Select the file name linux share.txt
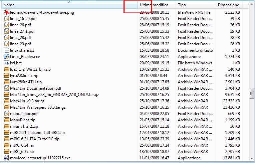 (22, 50)
